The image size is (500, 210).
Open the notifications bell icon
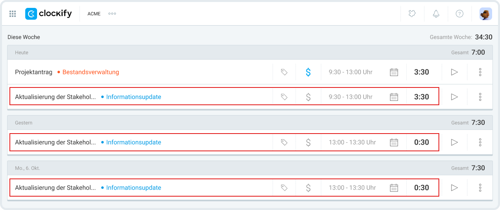(436, 14)
